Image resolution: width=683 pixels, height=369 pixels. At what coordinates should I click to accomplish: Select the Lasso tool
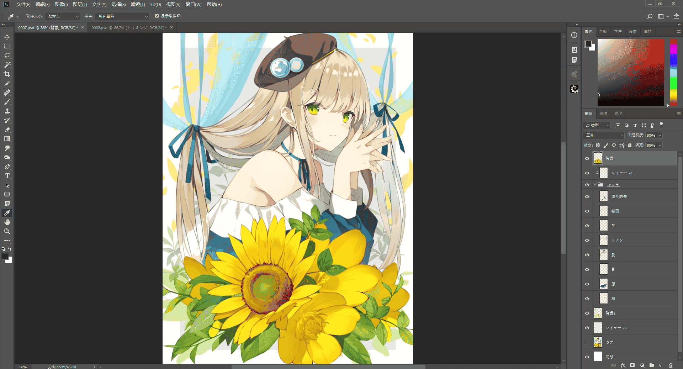click(x=7, y=56)
